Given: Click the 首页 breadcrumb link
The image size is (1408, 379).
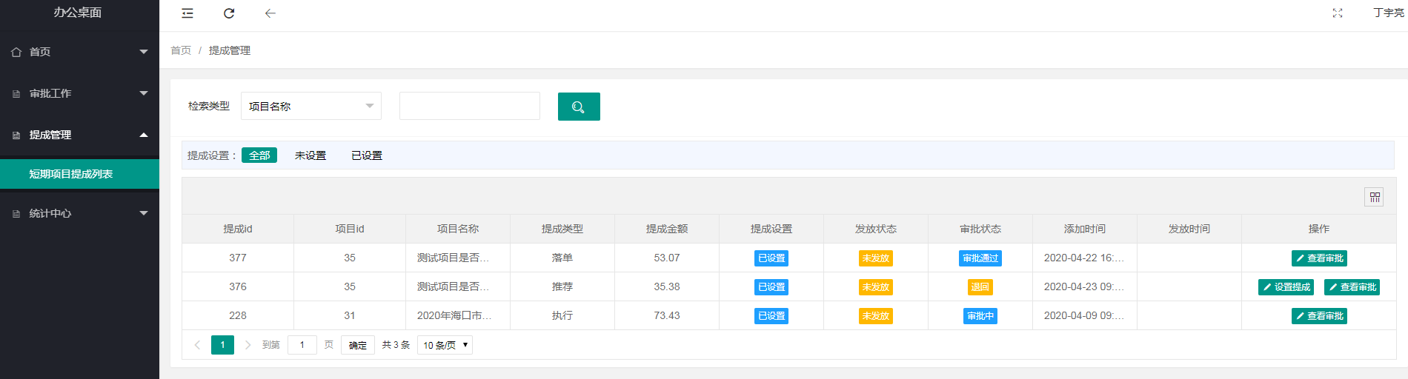Looking at the screenshot, I should (181, 50).
